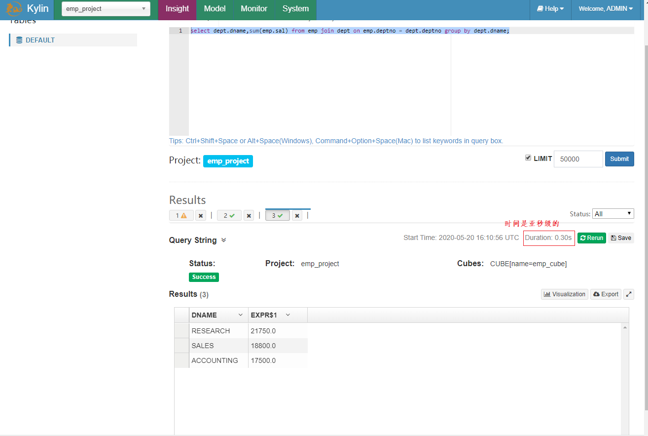Open the emp_project project selector dropdown
This screenshot has height=436, width=648.
point(106,9)
